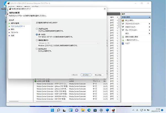Select Media Center Extender - SSDP (UDP 受信)
The height and width of the screenshot is (113, 166).
(x=76, y=94)
